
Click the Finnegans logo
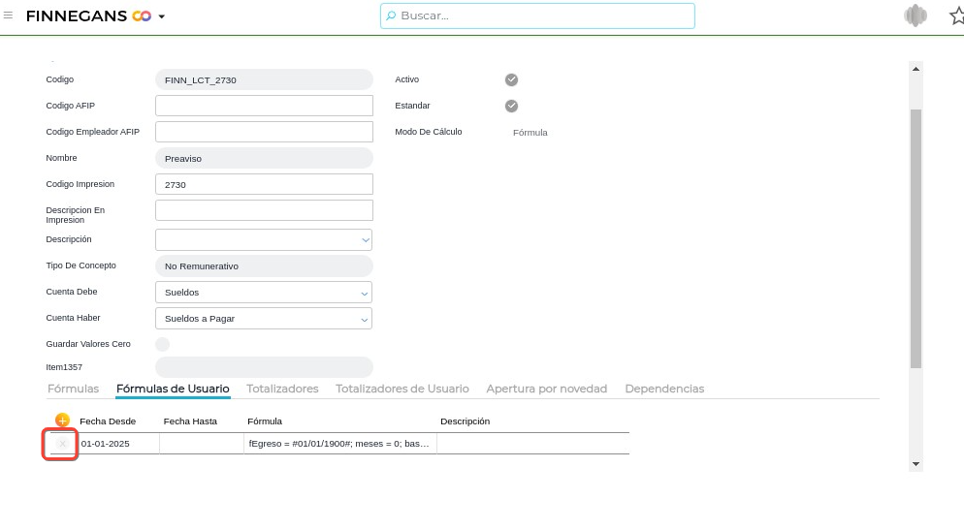click(87, 16)
